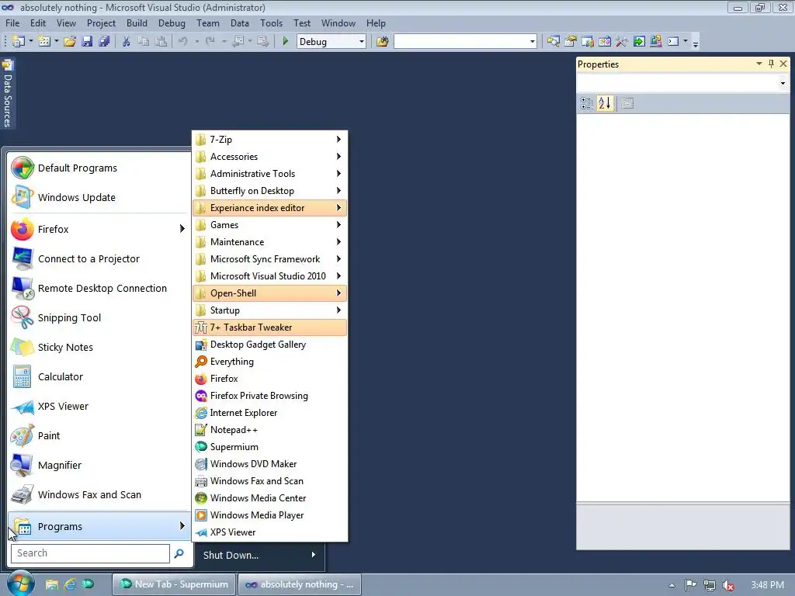Open the Window menu

click(x=338, y=23)
